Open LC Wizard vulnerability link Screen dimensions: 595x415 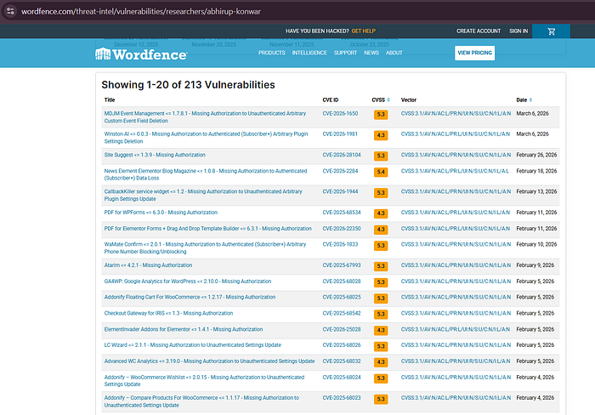193,345
